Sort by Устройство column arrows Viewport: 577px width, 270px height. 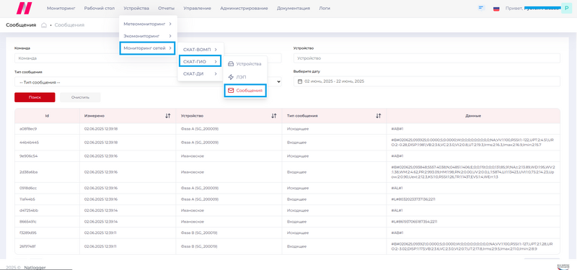pos(274,116)
